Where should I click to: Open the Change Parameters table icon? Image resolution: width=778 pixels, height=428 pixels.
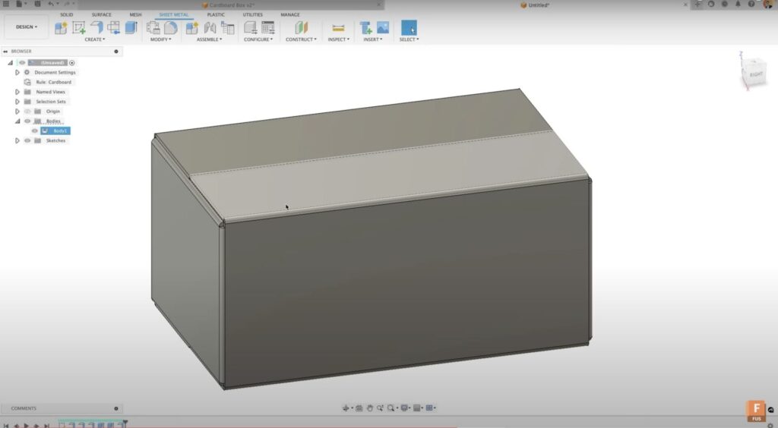tap(268, 28)
